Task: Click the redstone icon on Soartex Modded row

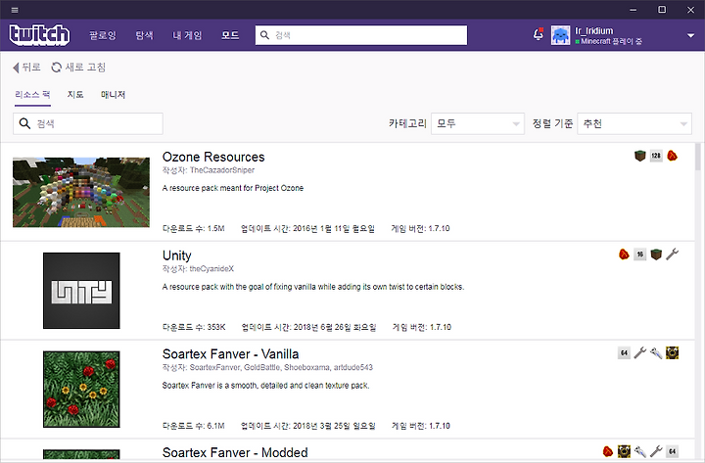Action: pos(607,451)
